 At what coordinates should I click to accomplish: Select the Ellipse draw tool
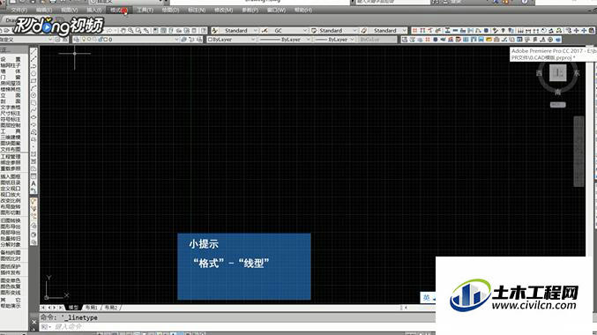click(34, 117)
